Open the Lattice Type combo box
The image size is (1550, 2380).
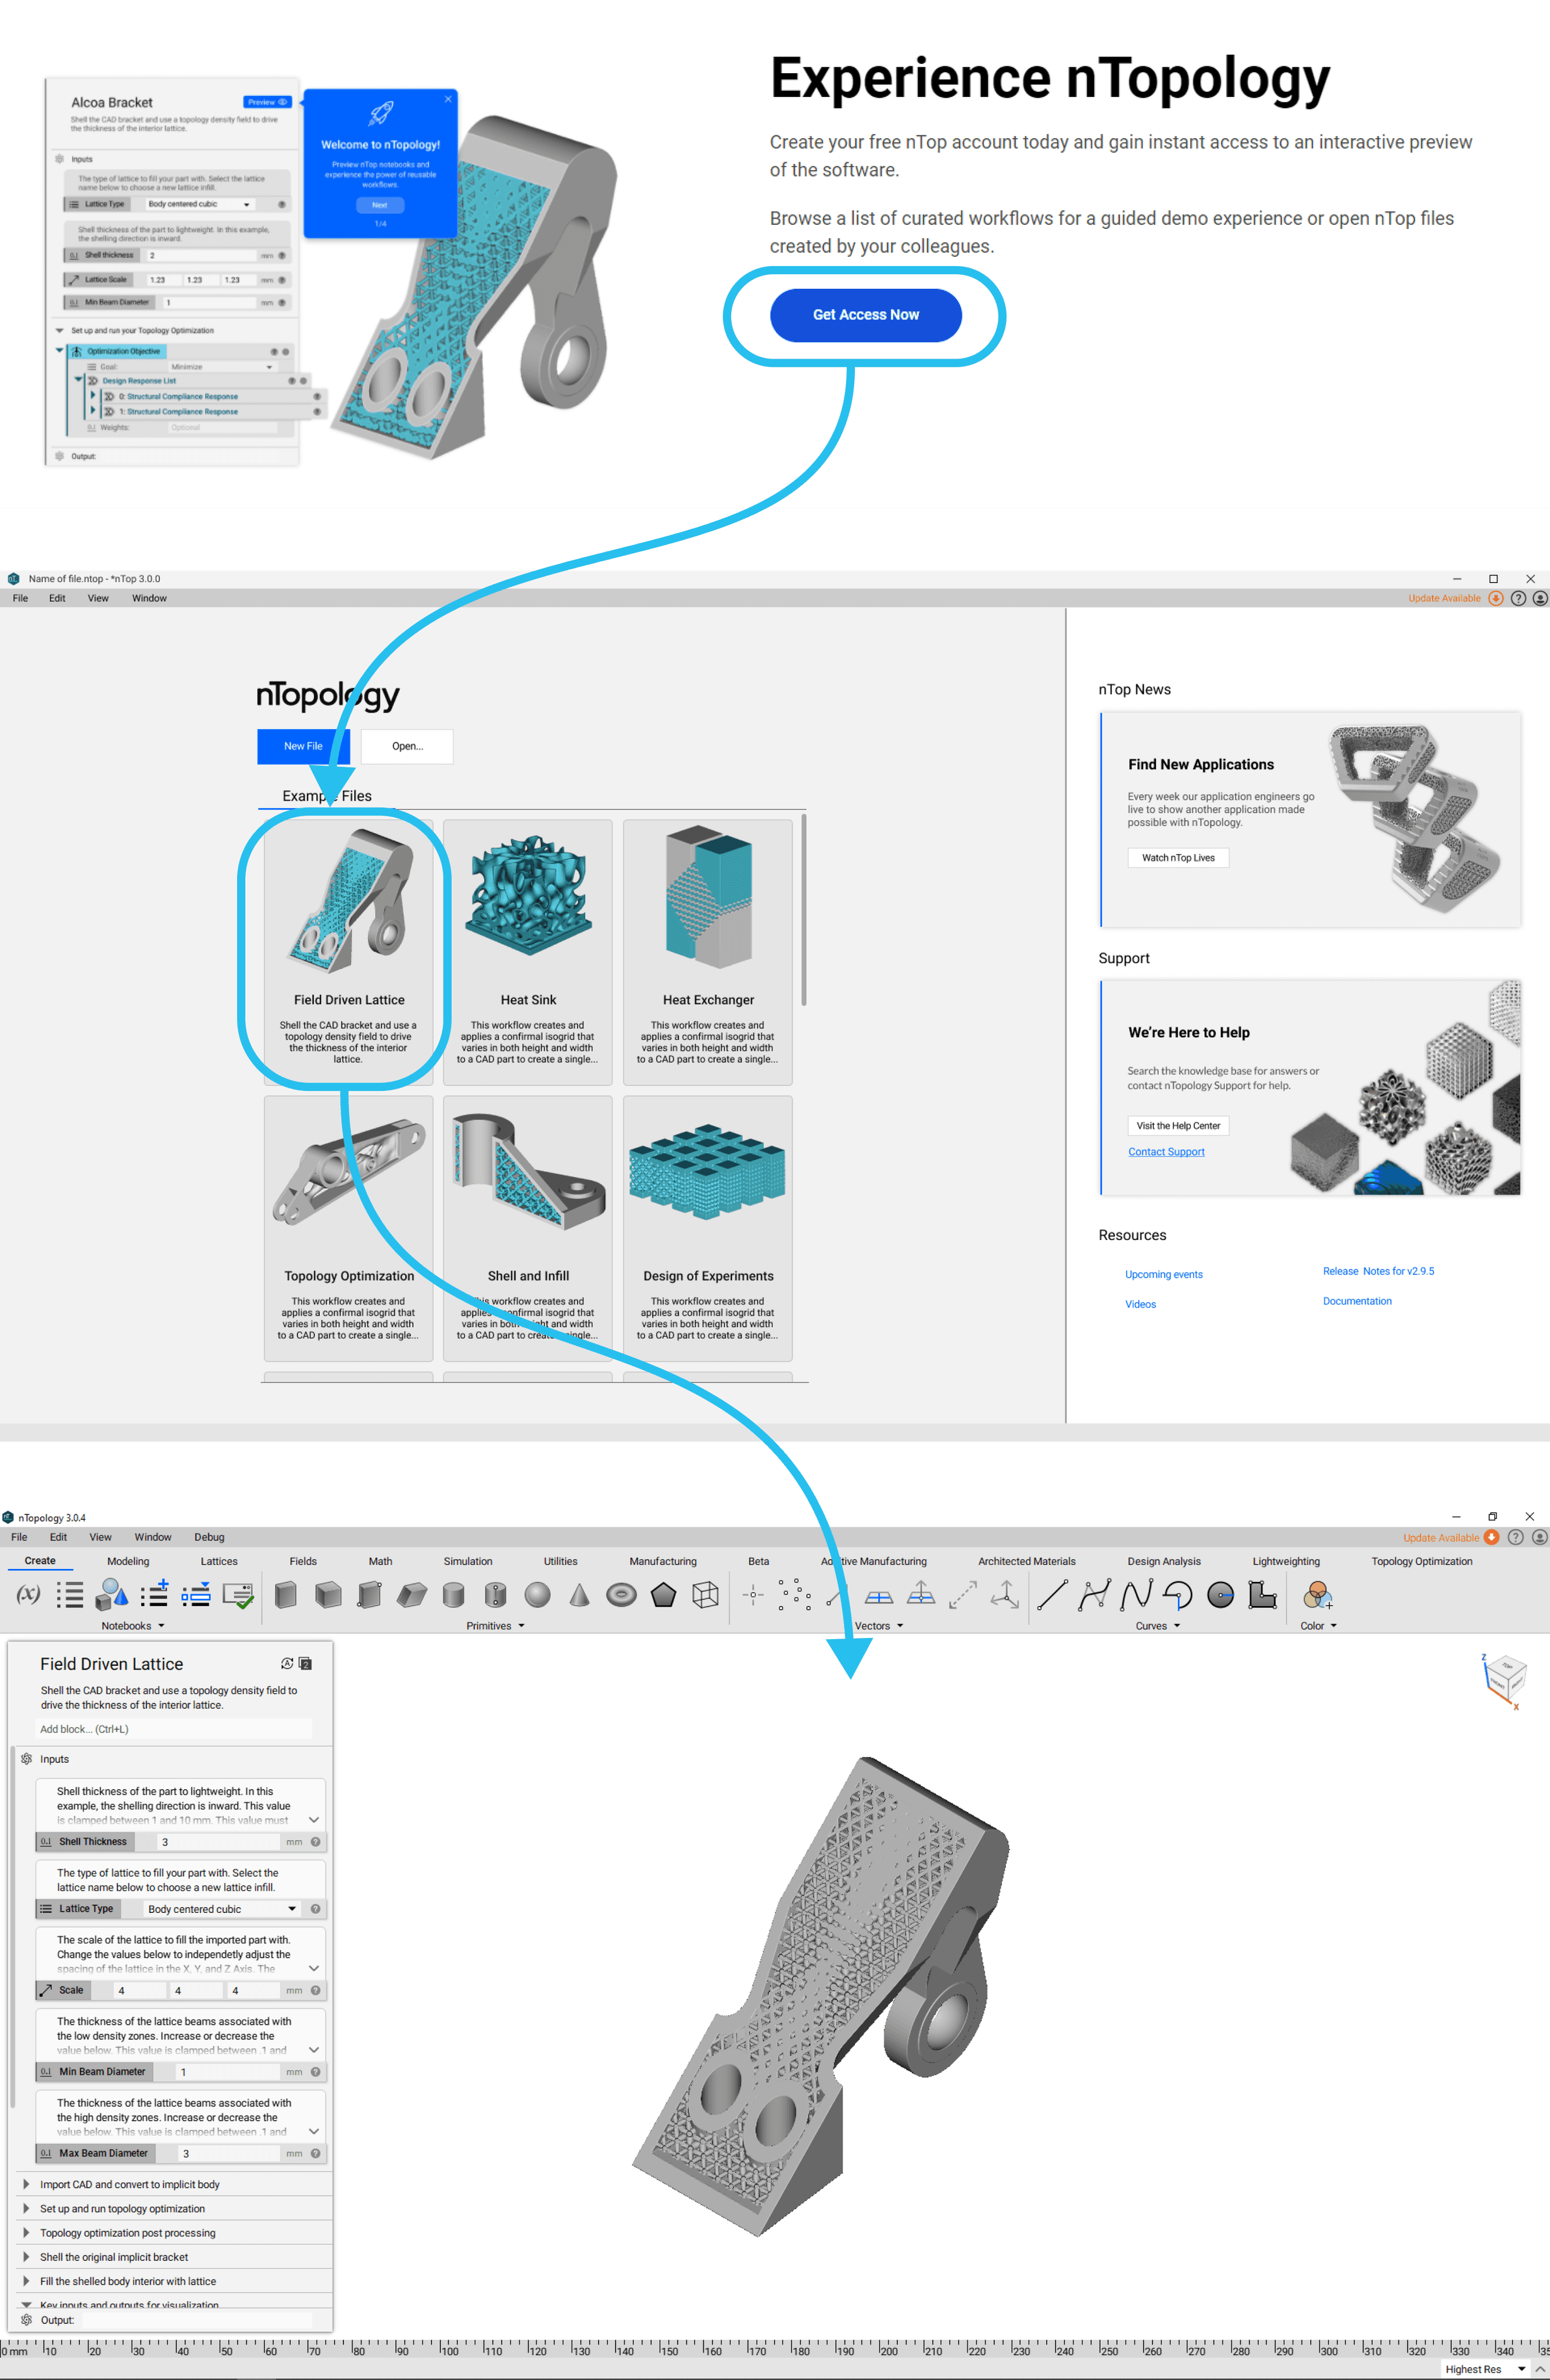click(221, 1908)
